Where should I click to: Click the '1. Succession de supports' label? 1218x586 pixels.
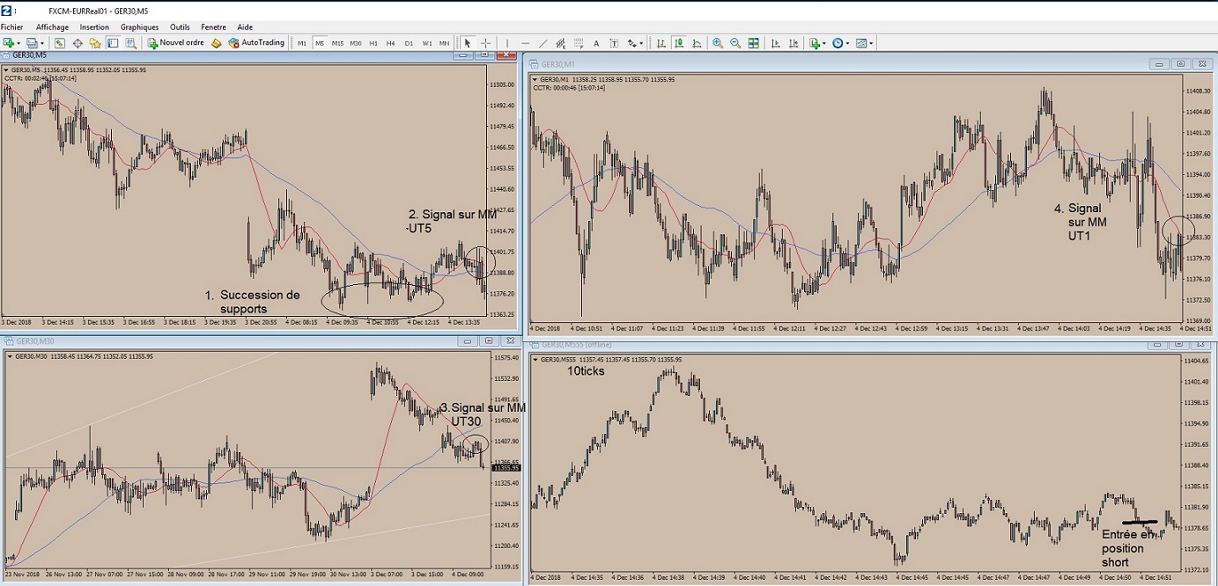[252, 302]
